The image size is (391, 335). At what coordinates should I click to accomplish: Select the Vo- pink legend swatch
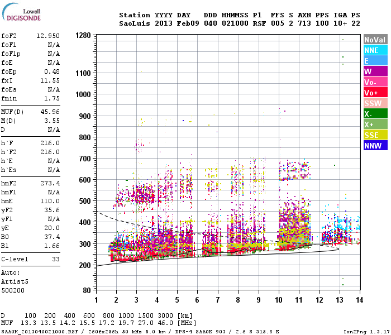click(375, 82)
